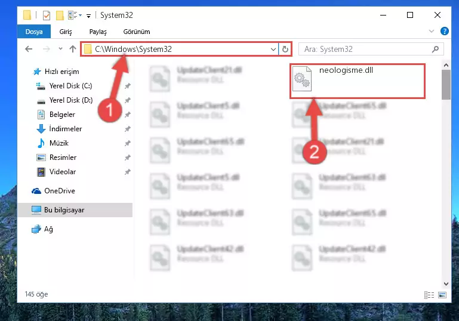Click the pin icon beside İndirmeler
The image size is (459, 321).
[127, 129]
